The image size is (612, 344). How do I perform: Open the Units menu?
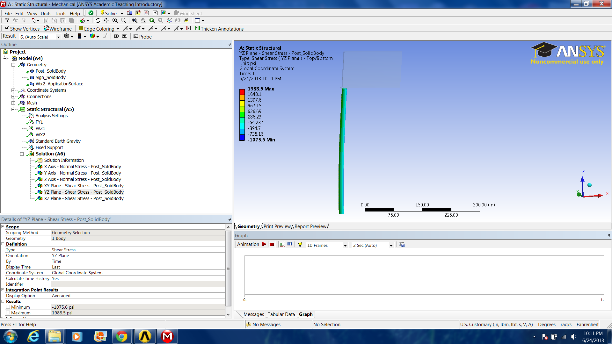coord(46,13)
